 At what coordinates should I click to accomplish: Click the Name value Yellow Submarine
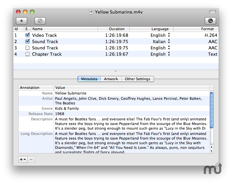71,93
